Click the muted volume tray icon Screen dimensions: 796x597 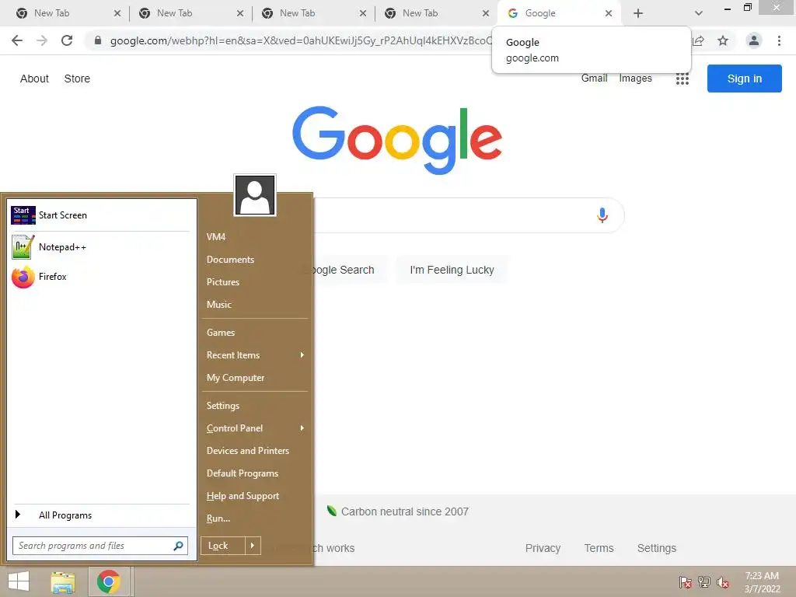(723, 582)
